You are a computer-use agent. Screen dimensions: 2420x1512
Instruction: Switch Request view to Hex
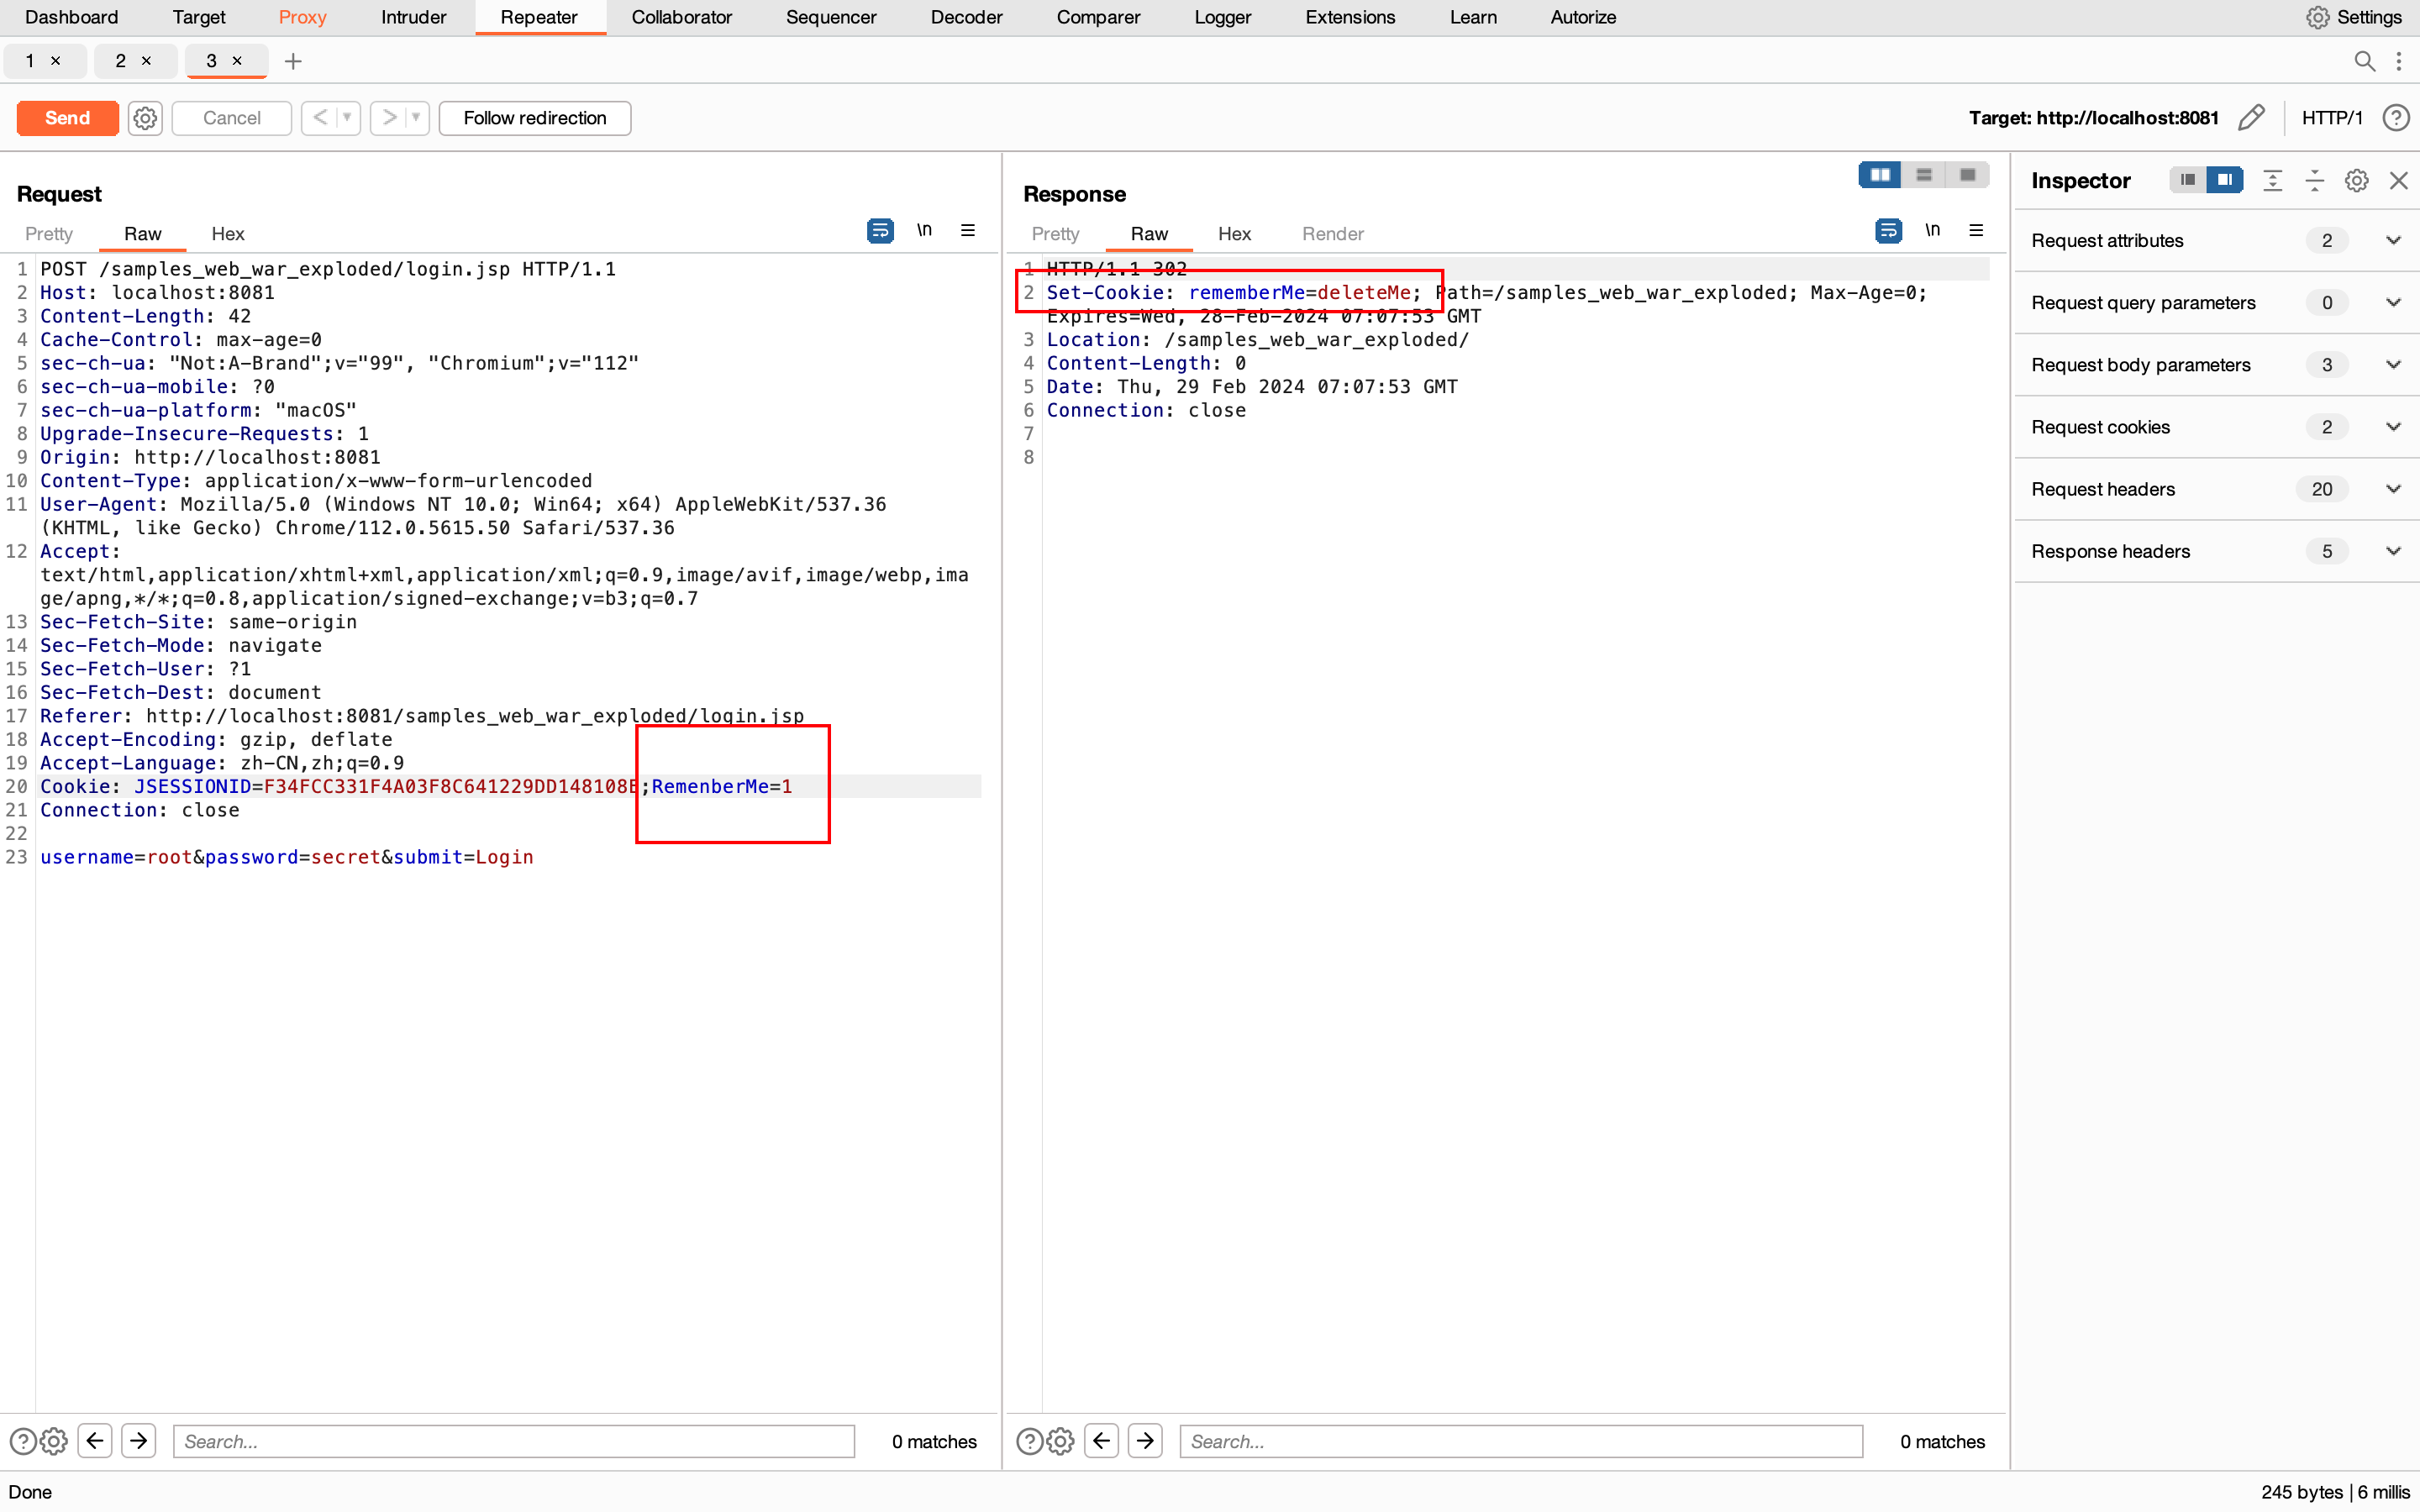click(228, 233)
